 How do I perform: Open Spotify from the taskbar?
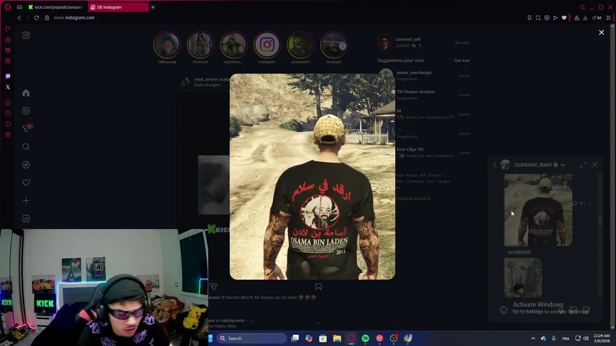tap(365, 338)
